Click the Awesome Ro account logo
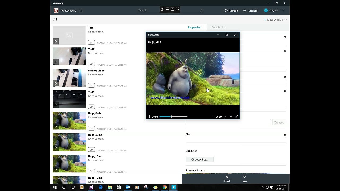Image resolution: width=340 pixels, height=191 pixels. pos(56,11)
